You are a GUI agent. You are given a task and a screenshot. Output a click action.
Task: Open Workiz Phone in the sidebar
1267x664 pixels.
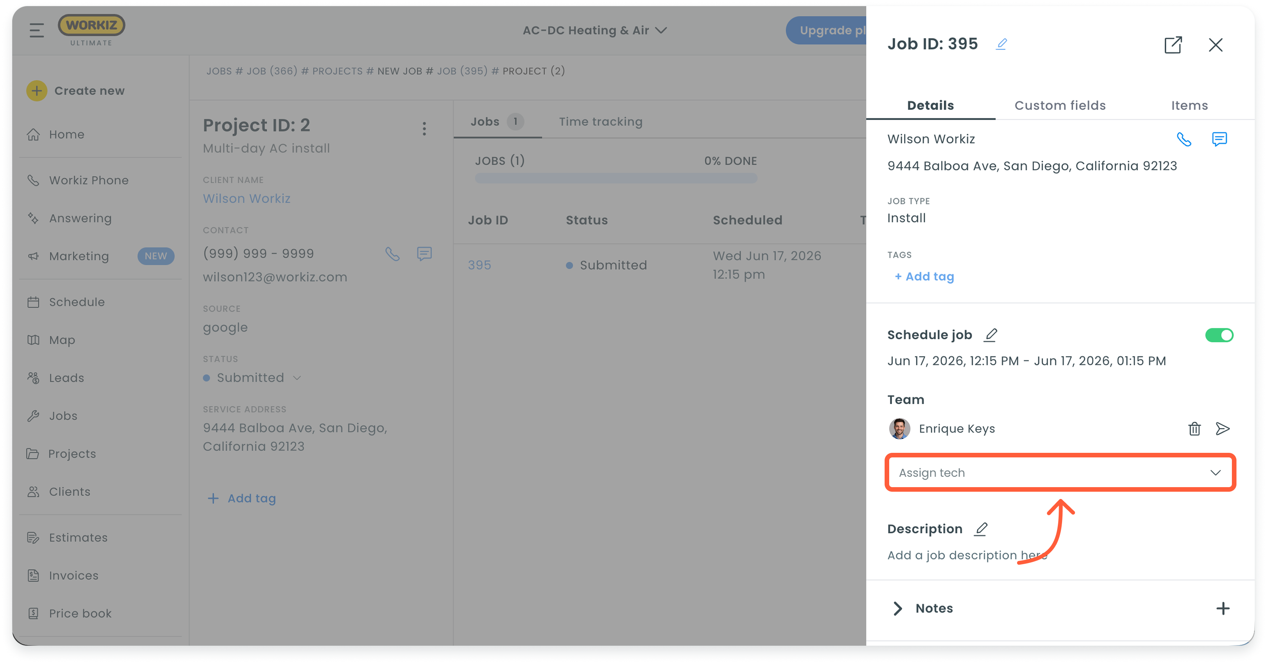89,180
